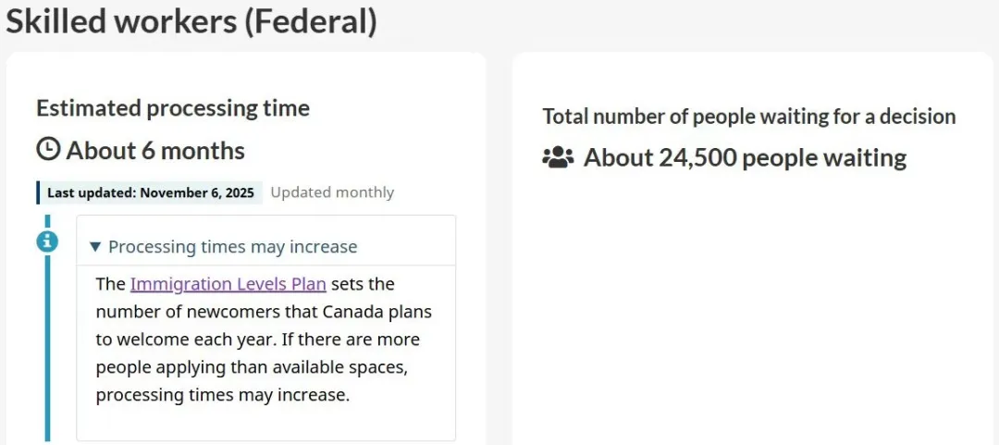Toggle the "Processing times may increase" summary
Screen dimensions: 999x445
pyautogui.click(x=232, y=247)
